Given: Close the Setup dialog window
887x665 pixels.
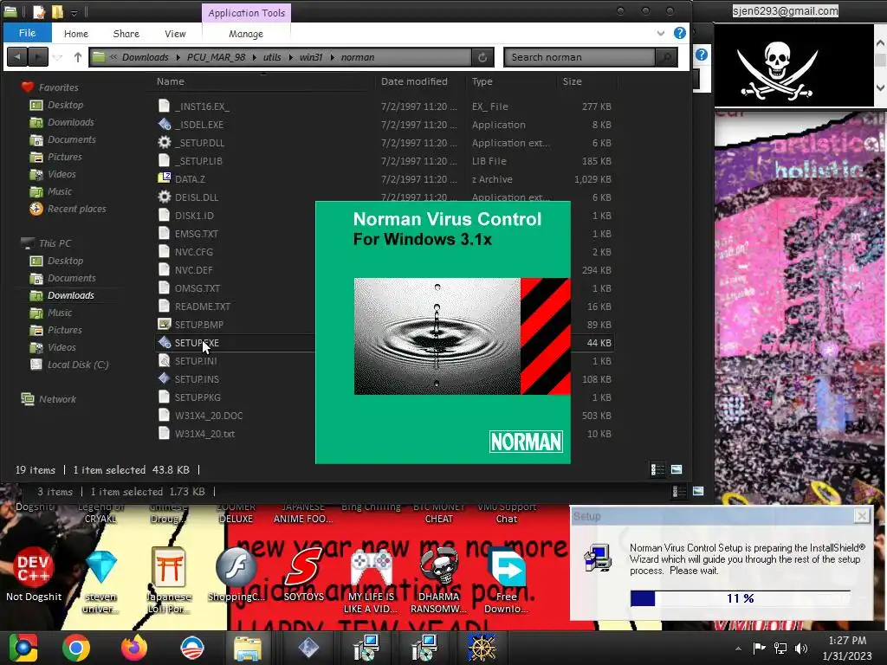Looking at the screenshot, I should coord(861,516).
